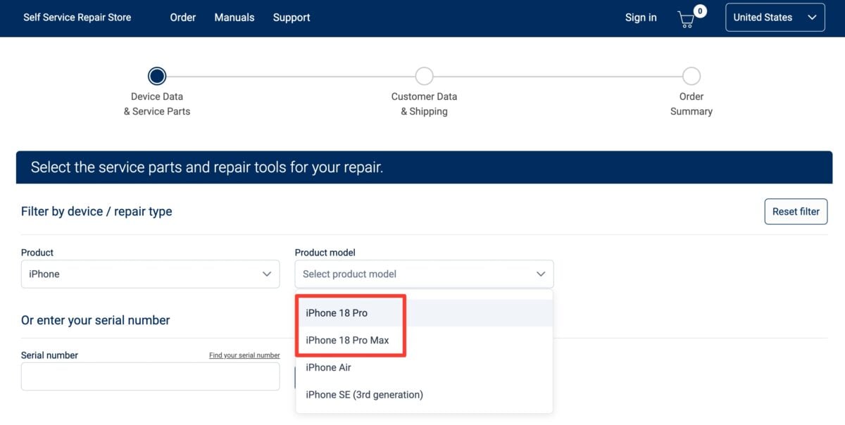The width and height of the screenshot is (845, 425).
Task: Click the Customer Data & Shipping step label
Action: (x=424, y=103)
